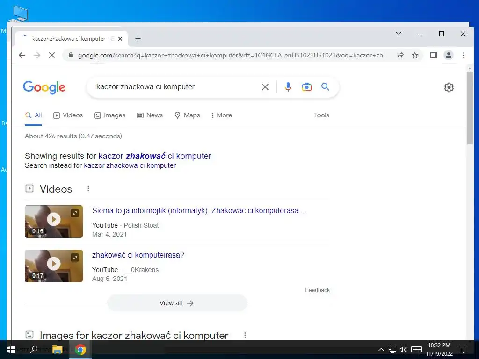Go back to the previous page
The width and height of the screenshot is (479, 359).
coord(22,55)
